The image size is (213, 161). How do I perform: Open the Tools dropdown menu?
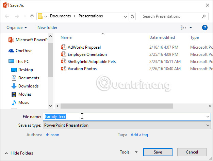tap(129, 152)
